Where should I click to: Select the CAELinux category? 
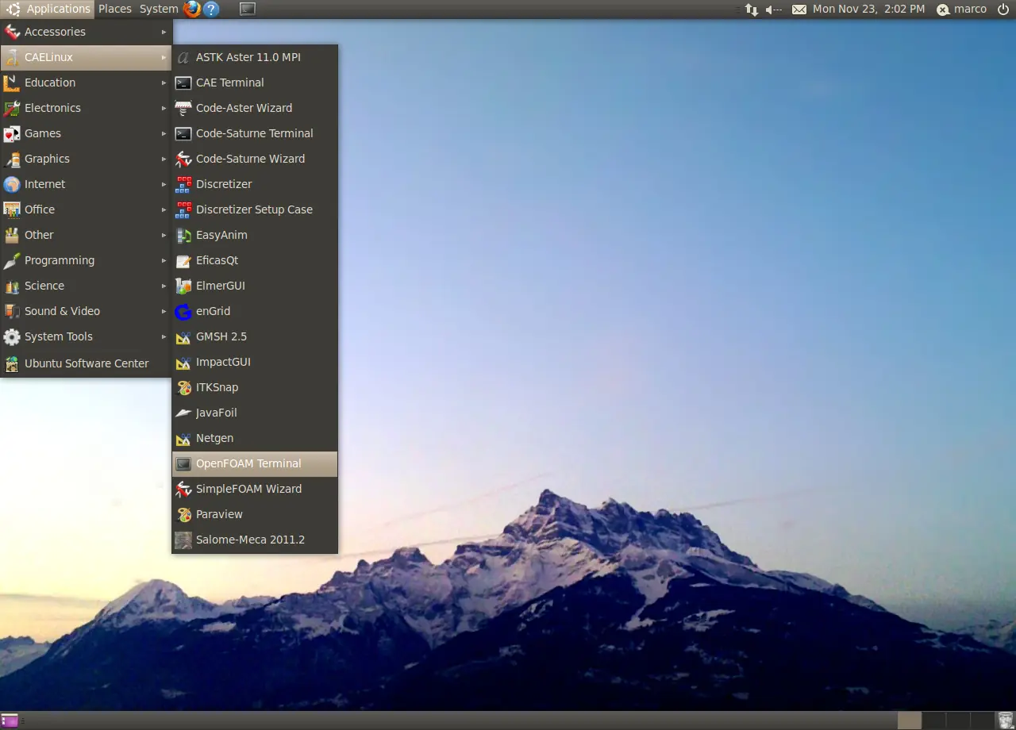[x=86, y=57]
